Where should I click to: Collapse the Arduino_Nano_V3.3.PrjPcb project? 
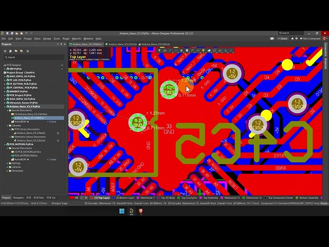pyautogui.click(x=5, y=107)
